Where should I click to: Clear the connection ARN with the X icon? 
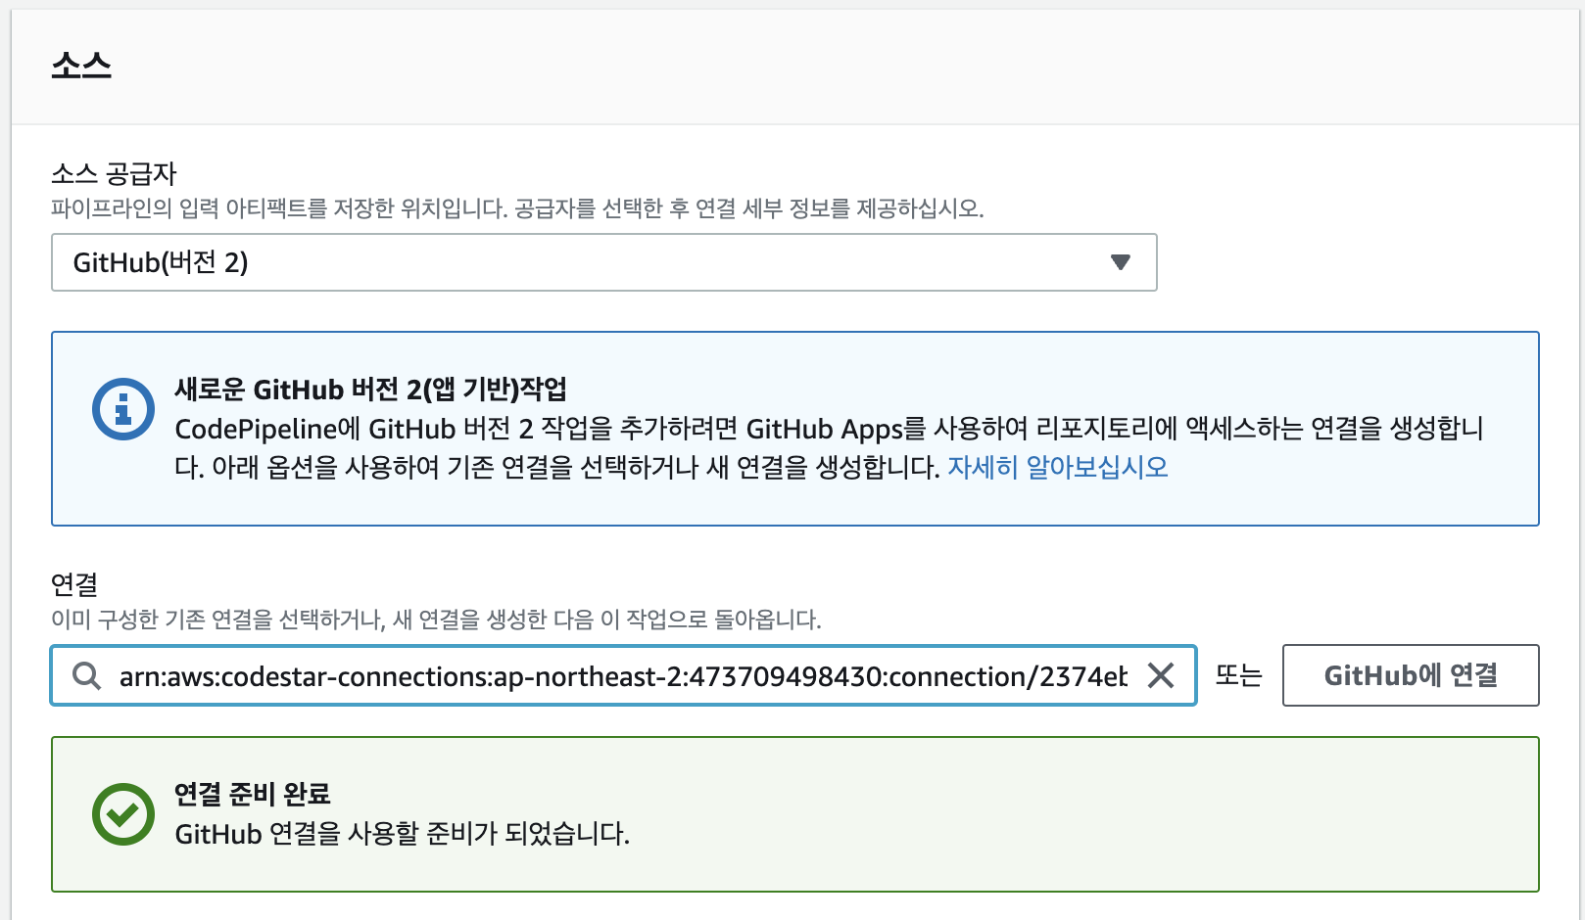click(x=1164, y=675)
